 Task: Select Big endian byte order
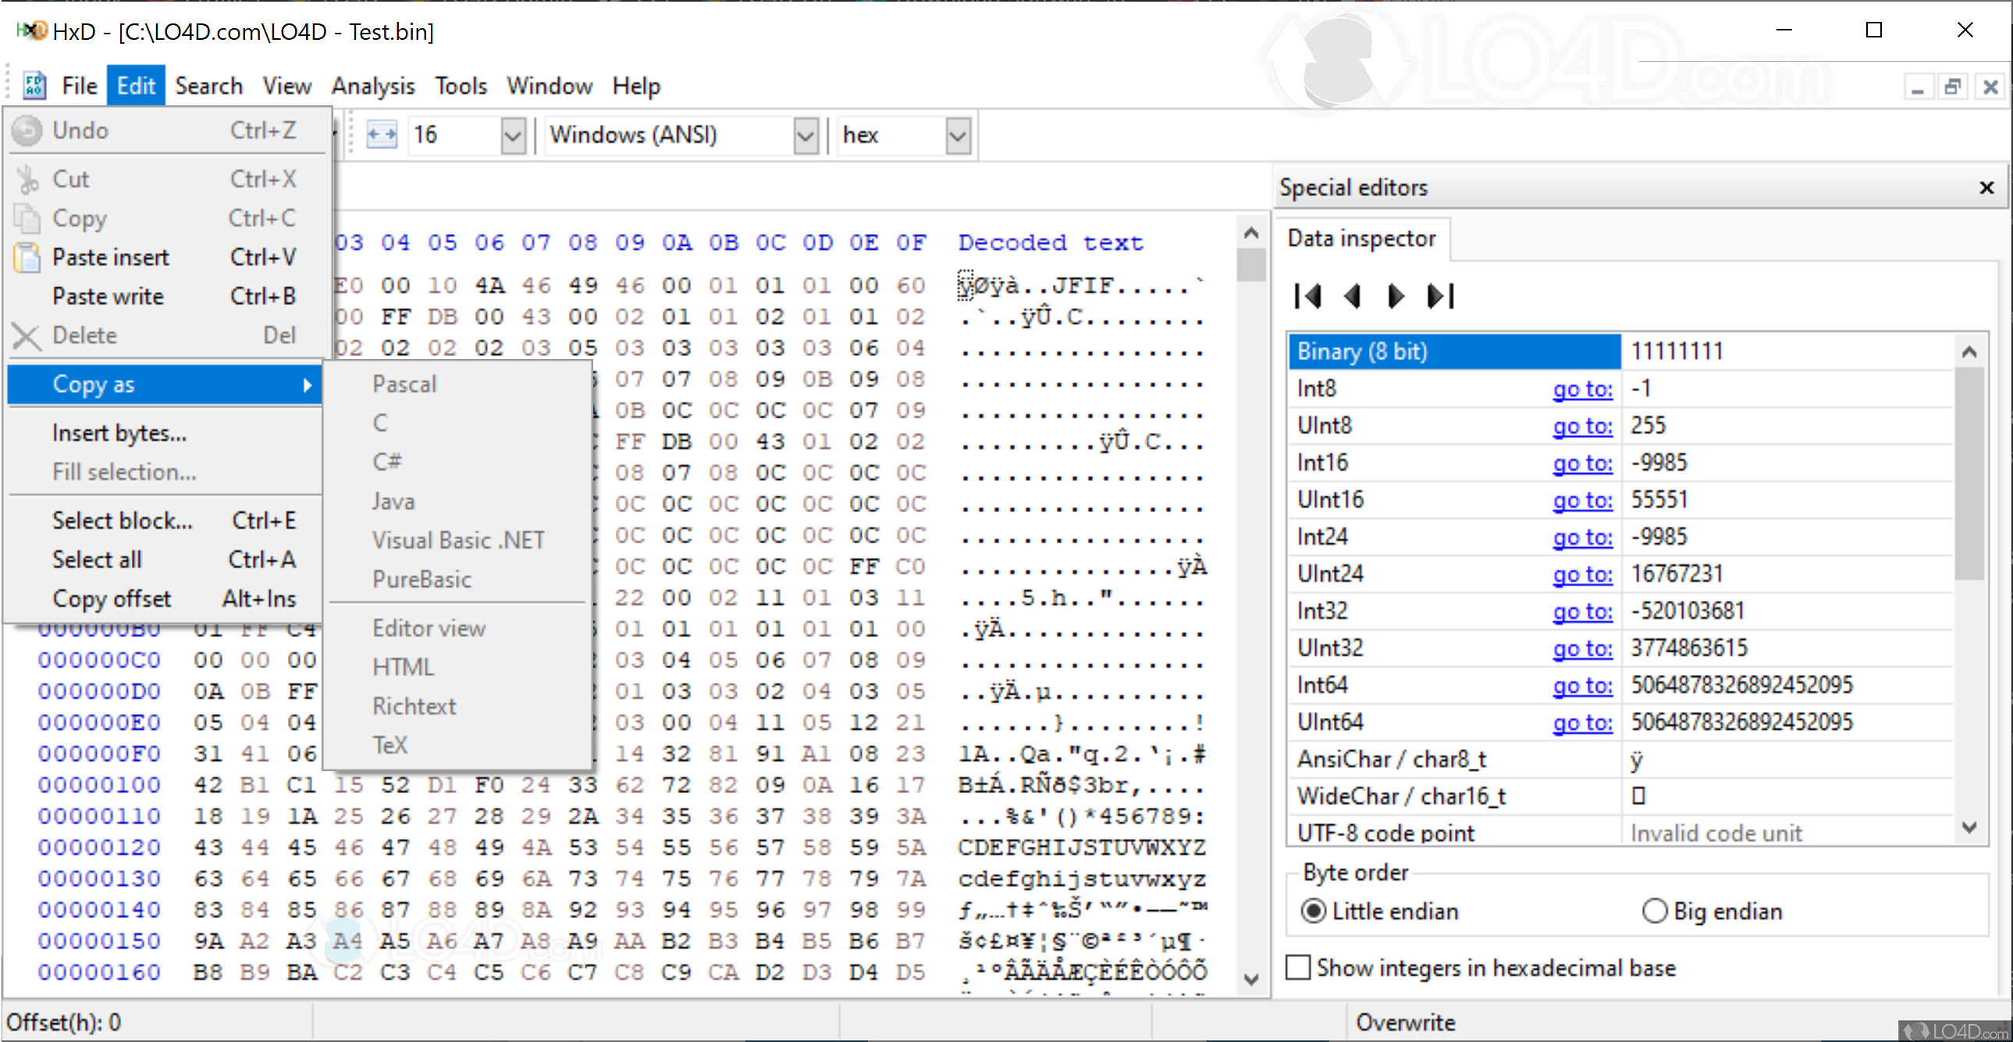point(1654,911)
